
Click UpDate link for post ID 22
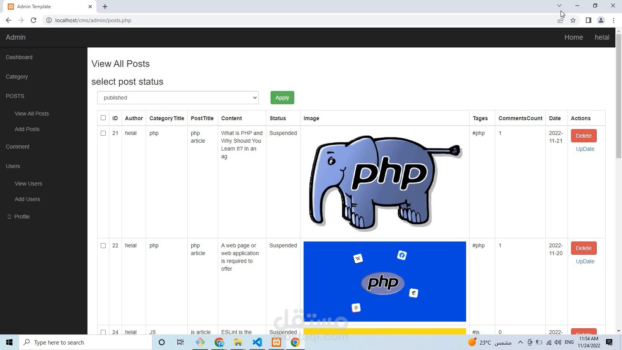[585, 261]
